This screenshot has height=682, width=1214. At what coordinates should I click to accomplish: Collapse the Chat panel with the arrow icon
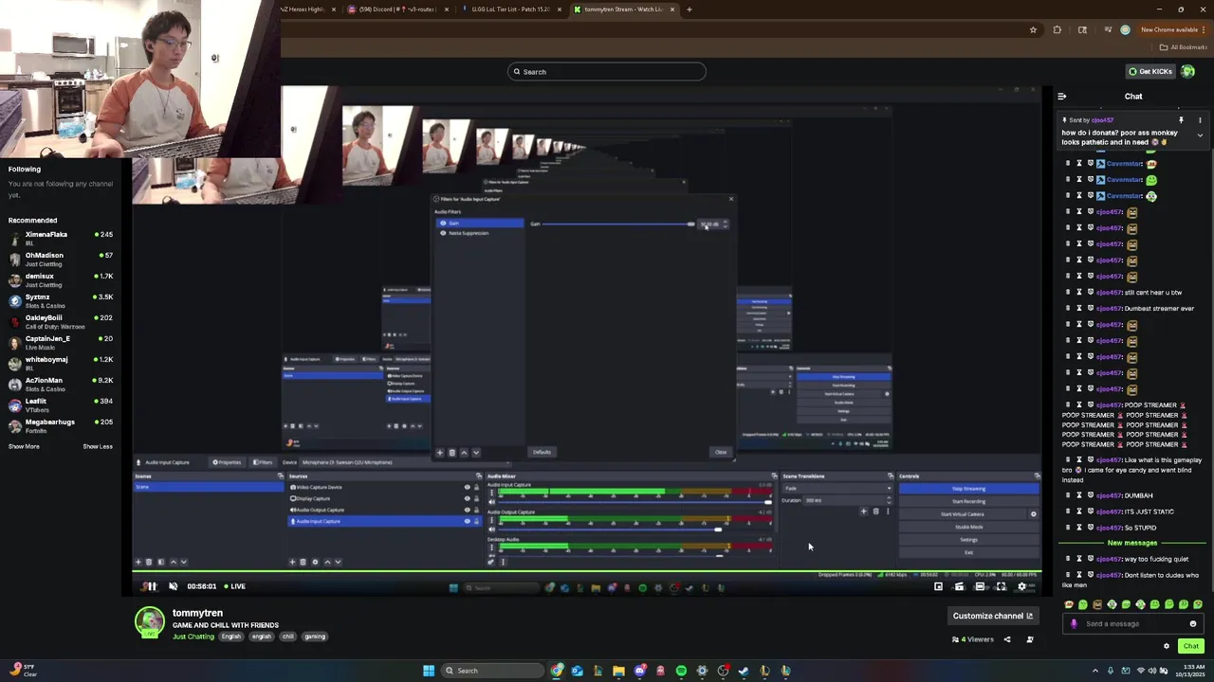1061,97
